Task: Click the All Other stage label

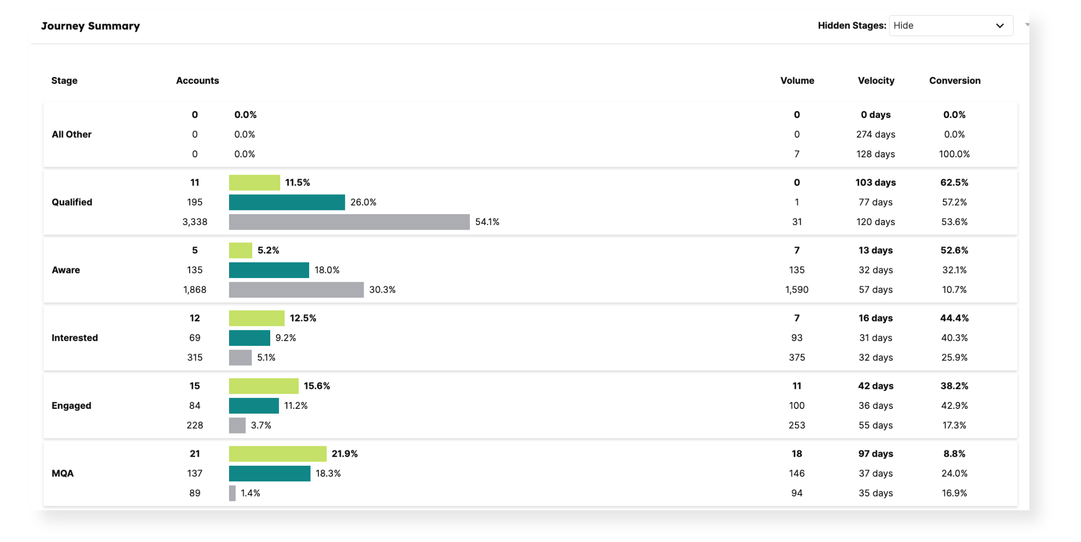Action: click(x=71, y=134)
